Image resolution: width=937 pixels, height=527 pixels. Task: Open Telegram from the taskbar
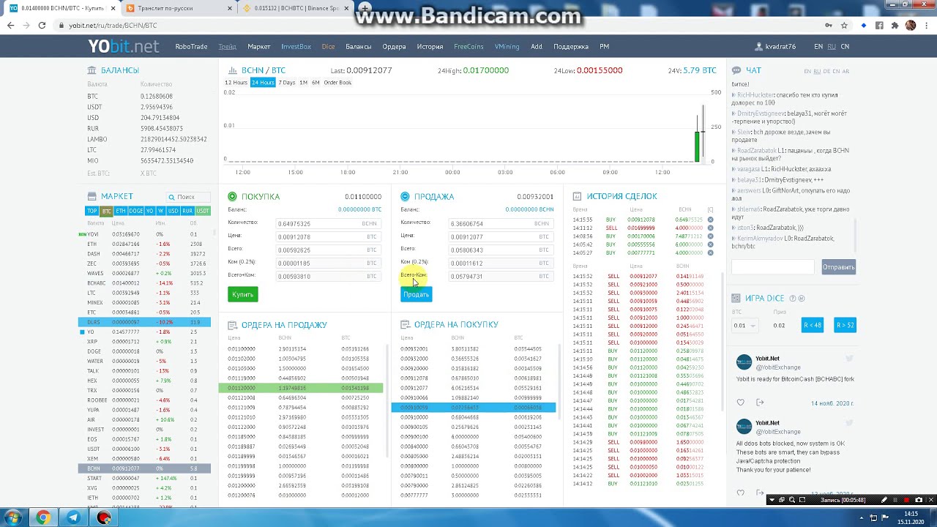click(x=73, y=517)
